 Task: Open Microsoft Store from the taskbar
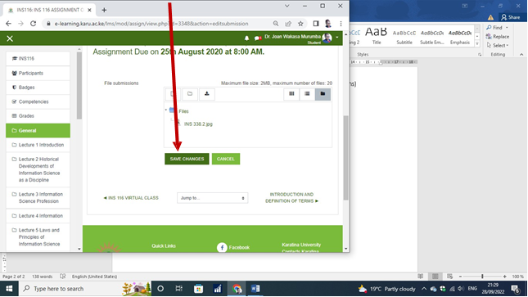[198, 289]
